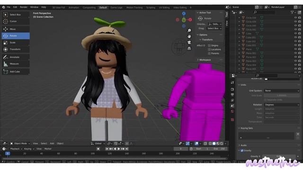Select the Add Cube tool

tap(16, 71)
